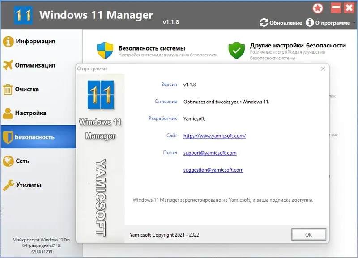
Task: Click the Безопасность системы shield icon
Action: [104, 48]
